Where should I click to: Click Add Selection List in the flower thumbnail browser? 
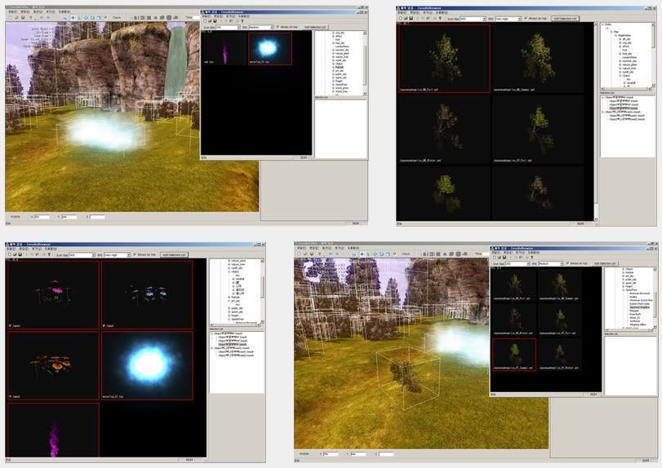pos(174,254)
